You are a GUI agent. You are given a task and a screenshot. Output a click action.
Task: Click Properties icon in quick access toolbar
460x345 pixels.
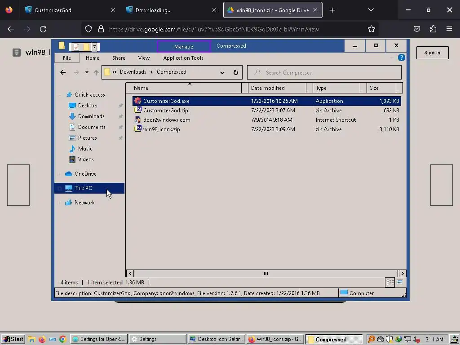(76, 47)
